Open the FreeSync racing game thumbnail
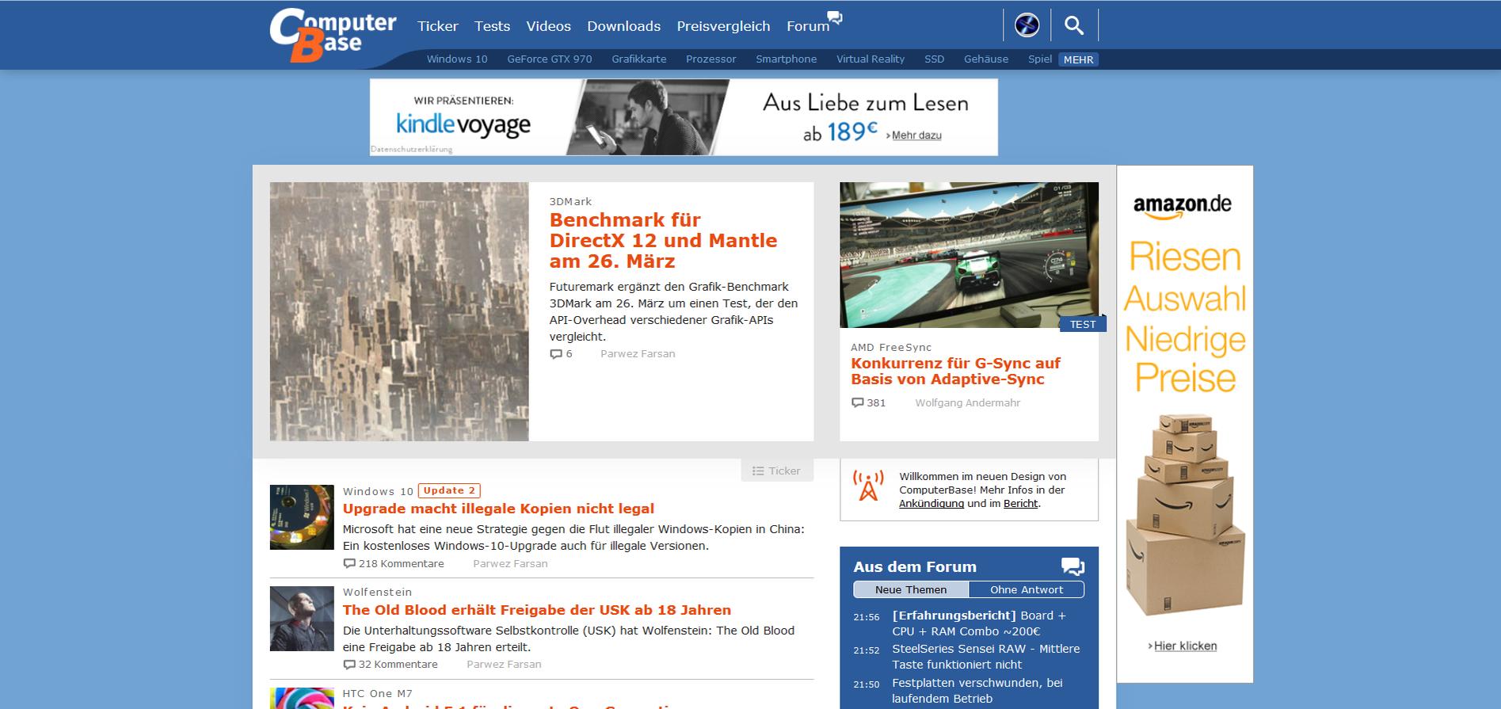This screenshot has height=709, width=1501. pyautogui.click(x=969, y=254)
